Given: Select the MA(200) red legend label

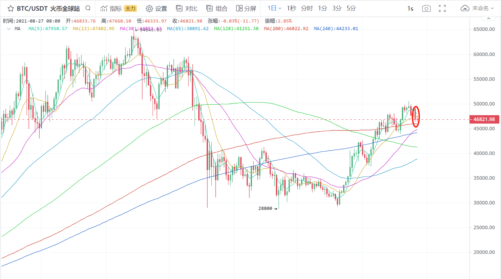Looking at the screenshot, I should tap(286, 29).
